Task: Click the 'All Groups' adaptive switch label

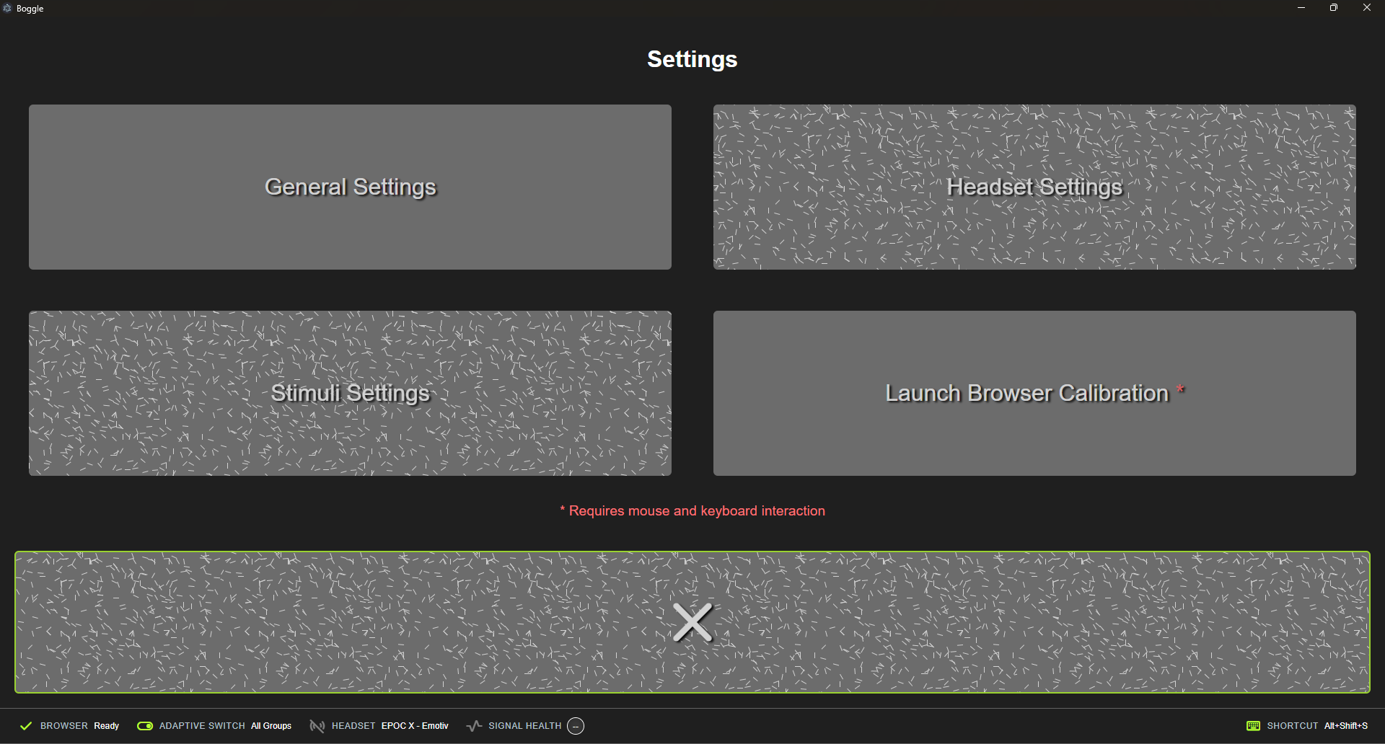Action: 271,726
